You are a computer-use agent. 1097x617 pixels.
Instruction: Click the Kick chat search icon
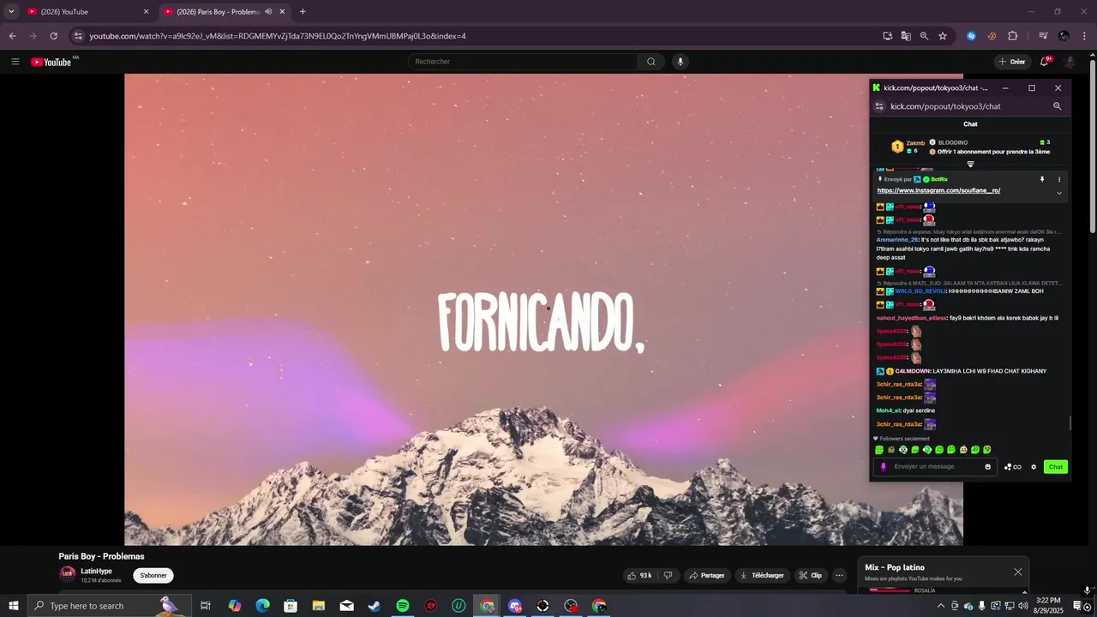[x=1057, y=106]
